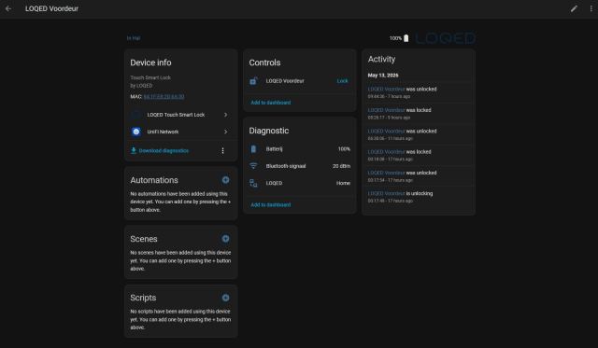
Task: Open UniFi Network integration row
Action: click(180, 132)
